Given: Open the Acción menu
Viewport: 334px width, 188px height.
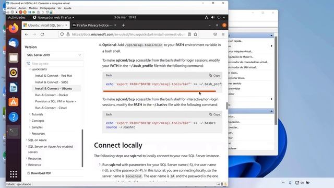Looking at the screenshot, I should [22, 8].
